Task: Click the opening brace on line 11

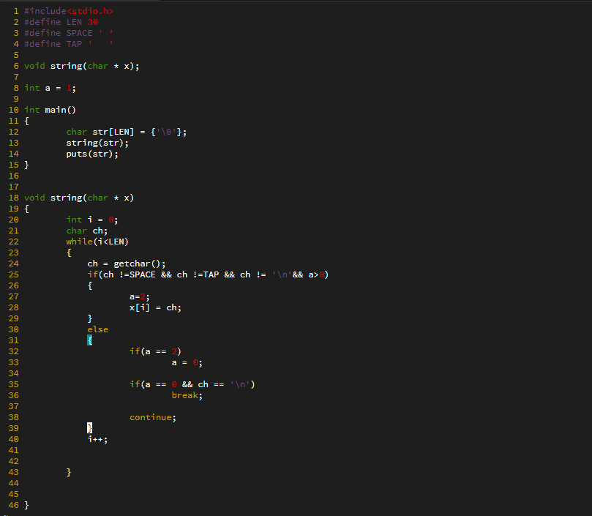Action: click(26, 121)
